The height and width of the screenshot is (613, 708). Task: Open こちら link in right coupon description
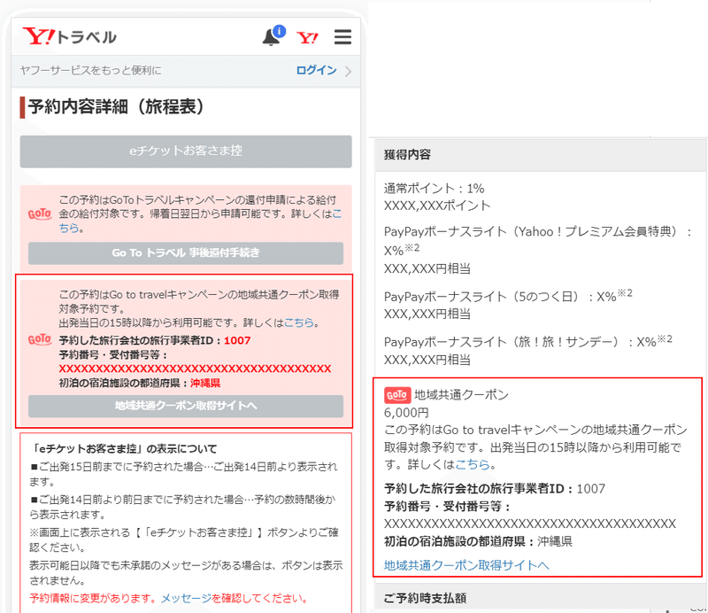pos(473,464)
